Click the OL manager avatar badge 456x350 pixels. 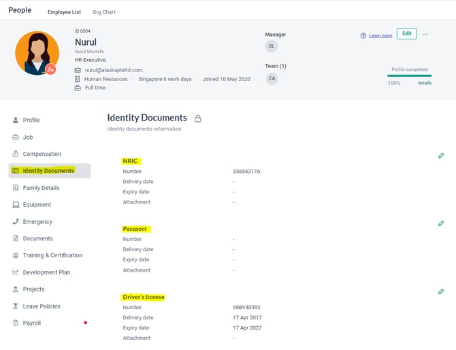click(x=272, y=46)
